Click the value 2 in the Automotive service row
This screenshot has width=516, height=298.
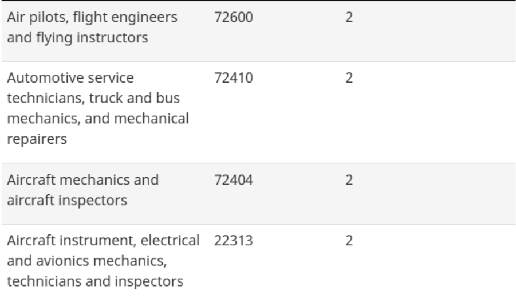[x=348, y=77]
